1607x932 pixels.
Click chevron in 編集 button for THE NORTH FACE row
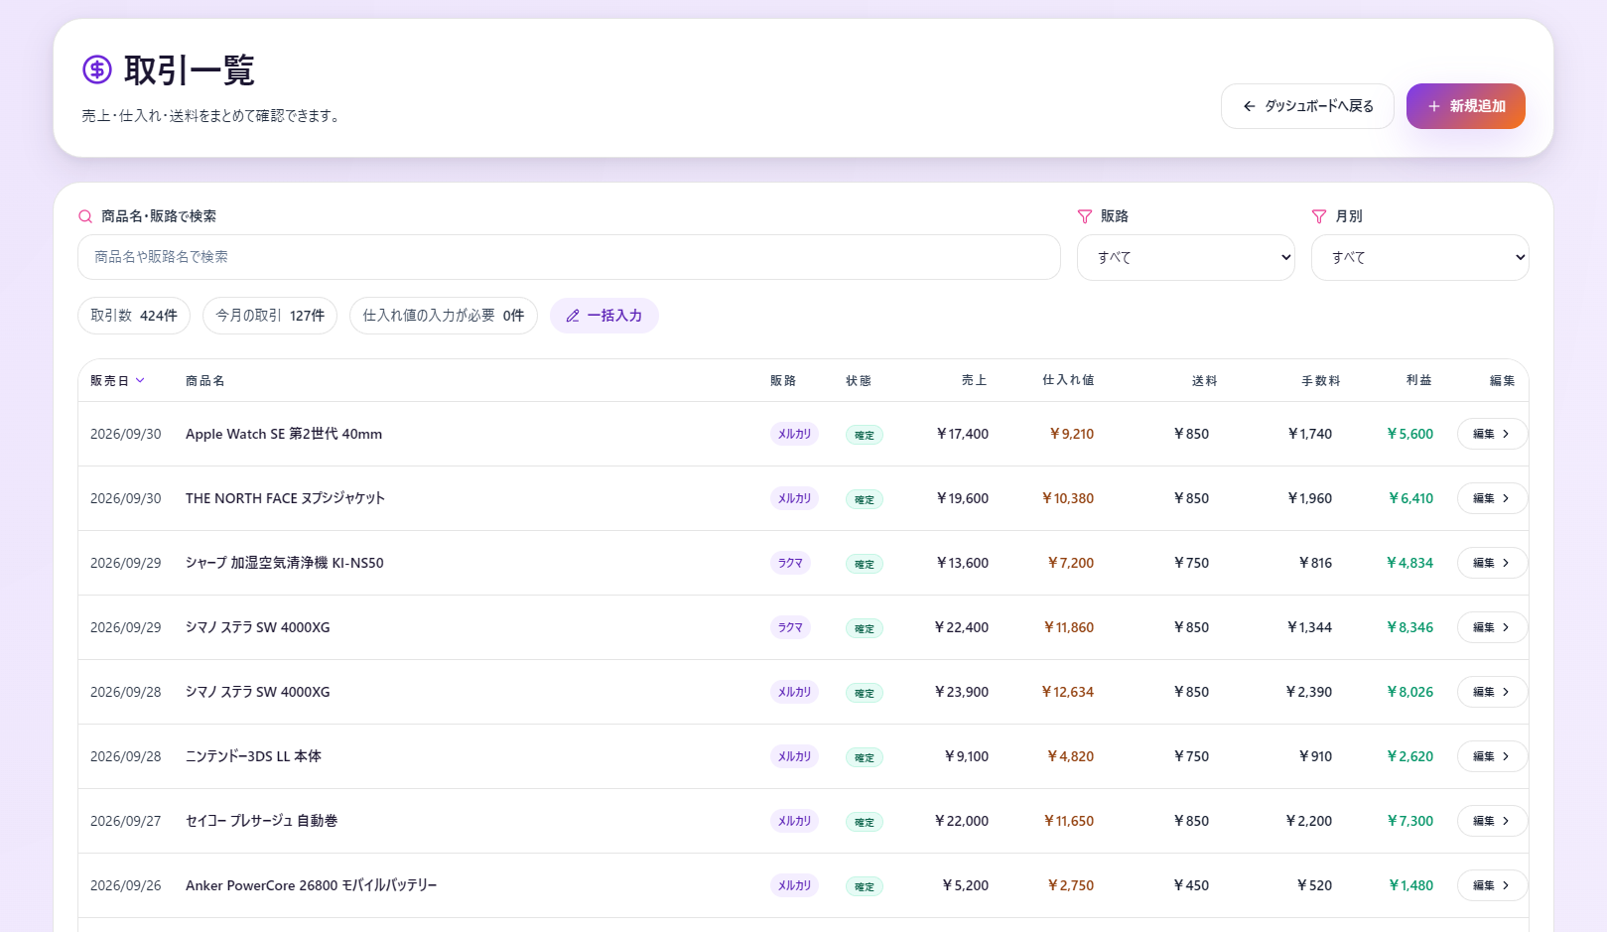(1506, 498)
